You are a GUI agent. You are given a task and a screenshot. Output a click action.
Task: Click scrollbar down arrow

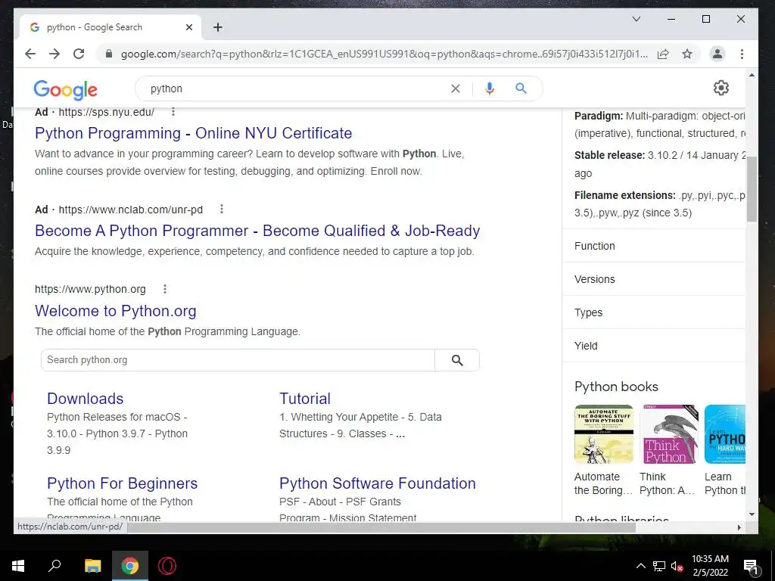coord(752,514)
